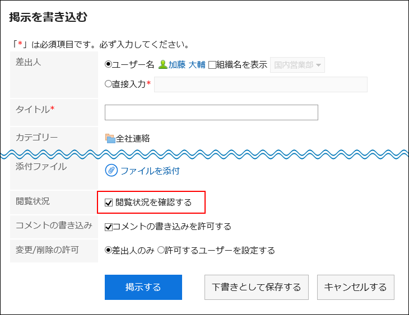Click the paperclip attach file icon
The width and height of the screenshot is (409, 315).
[111, 171]
